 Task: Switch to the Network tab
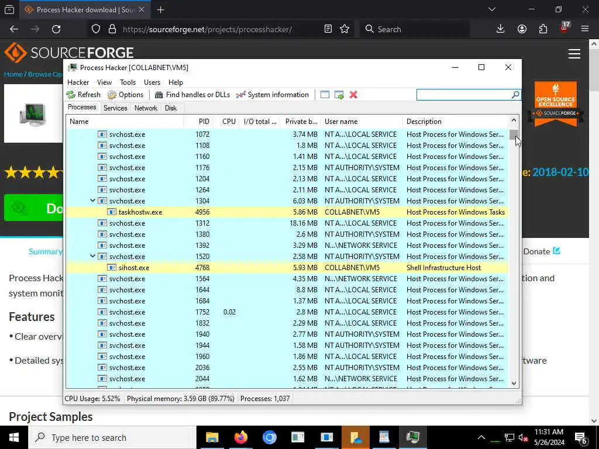[146, 108]
